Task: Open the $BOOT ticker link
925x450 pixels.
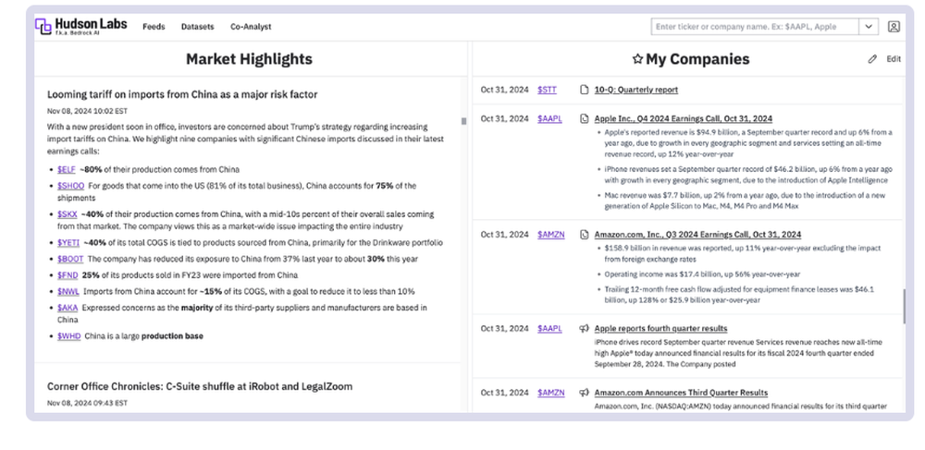Action: [x=70, y=259]
